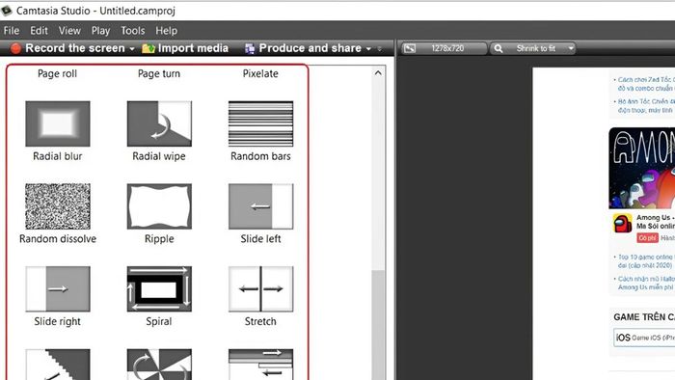Click the Among Us game thumbnail in preview

[642, 168]
